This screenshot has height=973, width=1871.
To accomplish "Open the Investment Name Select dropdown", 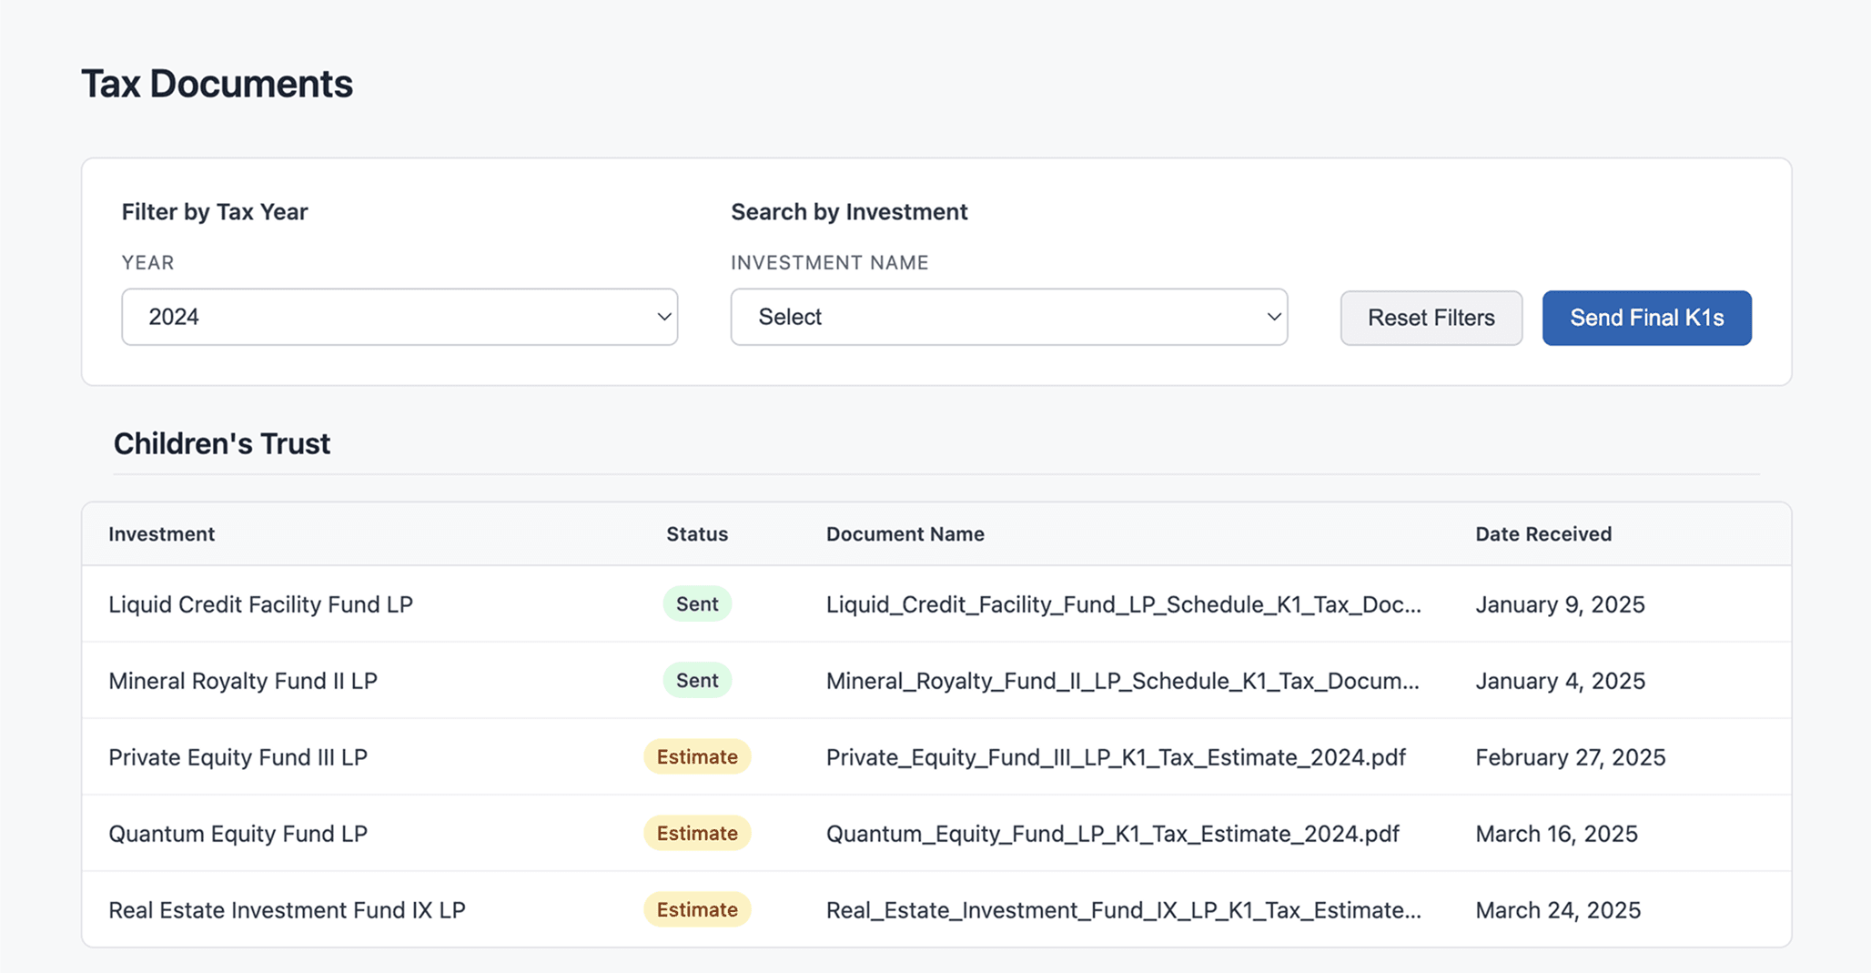I will pyautogui.click(x=1009, y=317).
